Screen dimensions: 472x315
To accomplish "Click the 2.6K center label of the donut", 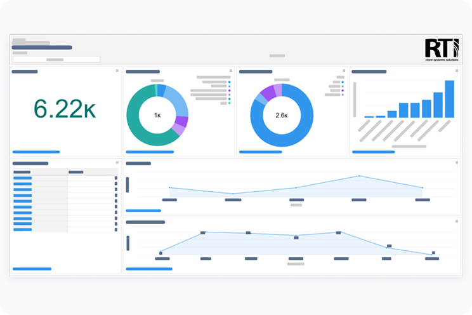I will [x=282, y=115].
